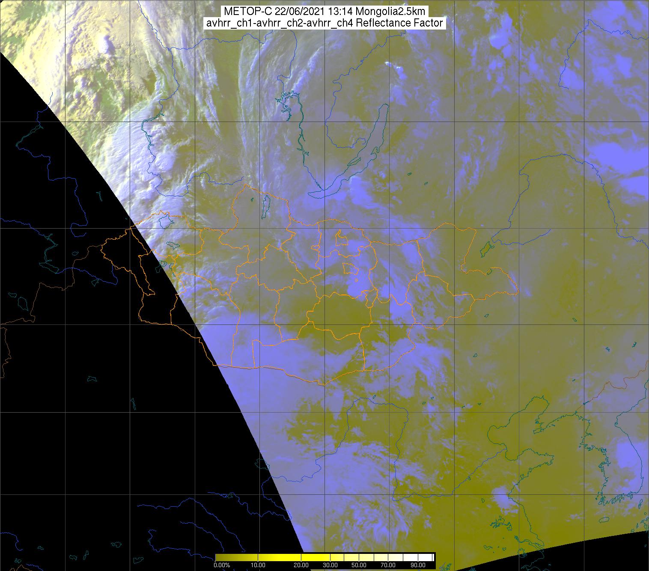649x571 pixels.
Task: Click the 20.00 tick label on colorbar
Action: coord(301,565)
